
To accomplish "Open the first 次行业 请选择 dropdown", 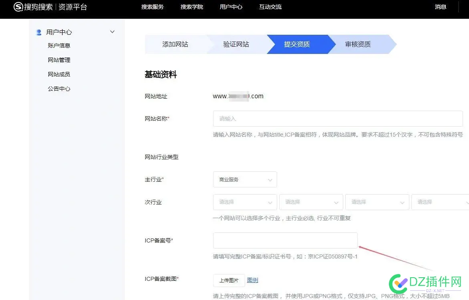I will tap(245, 202).
